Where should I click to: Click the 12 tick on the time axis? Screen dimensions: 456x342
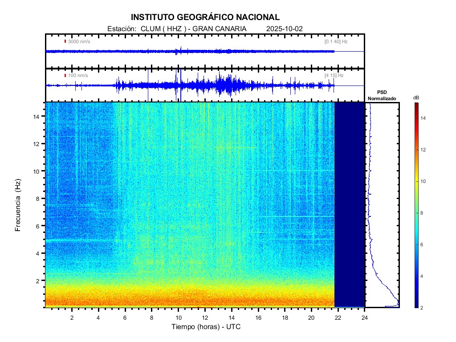[x=205, y=317]
